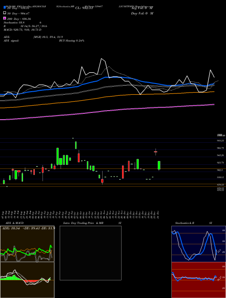Click the 'Intra Day Trading Price & MR' title
The image size is (226, 298).
83,223
